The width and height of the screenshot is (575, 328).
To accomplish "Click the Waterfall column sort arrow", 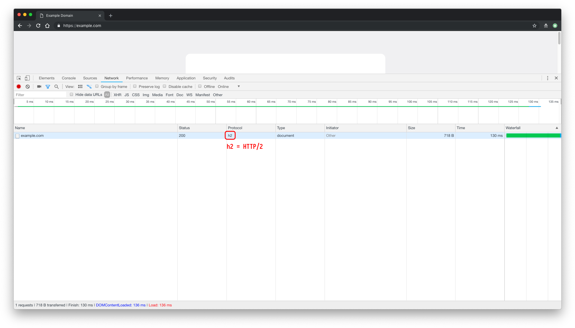I will point(556,128).
